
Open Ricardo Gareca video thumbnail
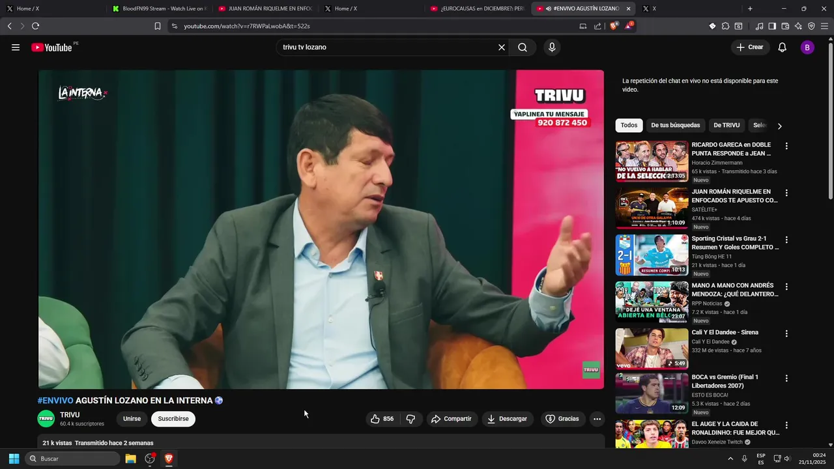(x=652, y=162)
